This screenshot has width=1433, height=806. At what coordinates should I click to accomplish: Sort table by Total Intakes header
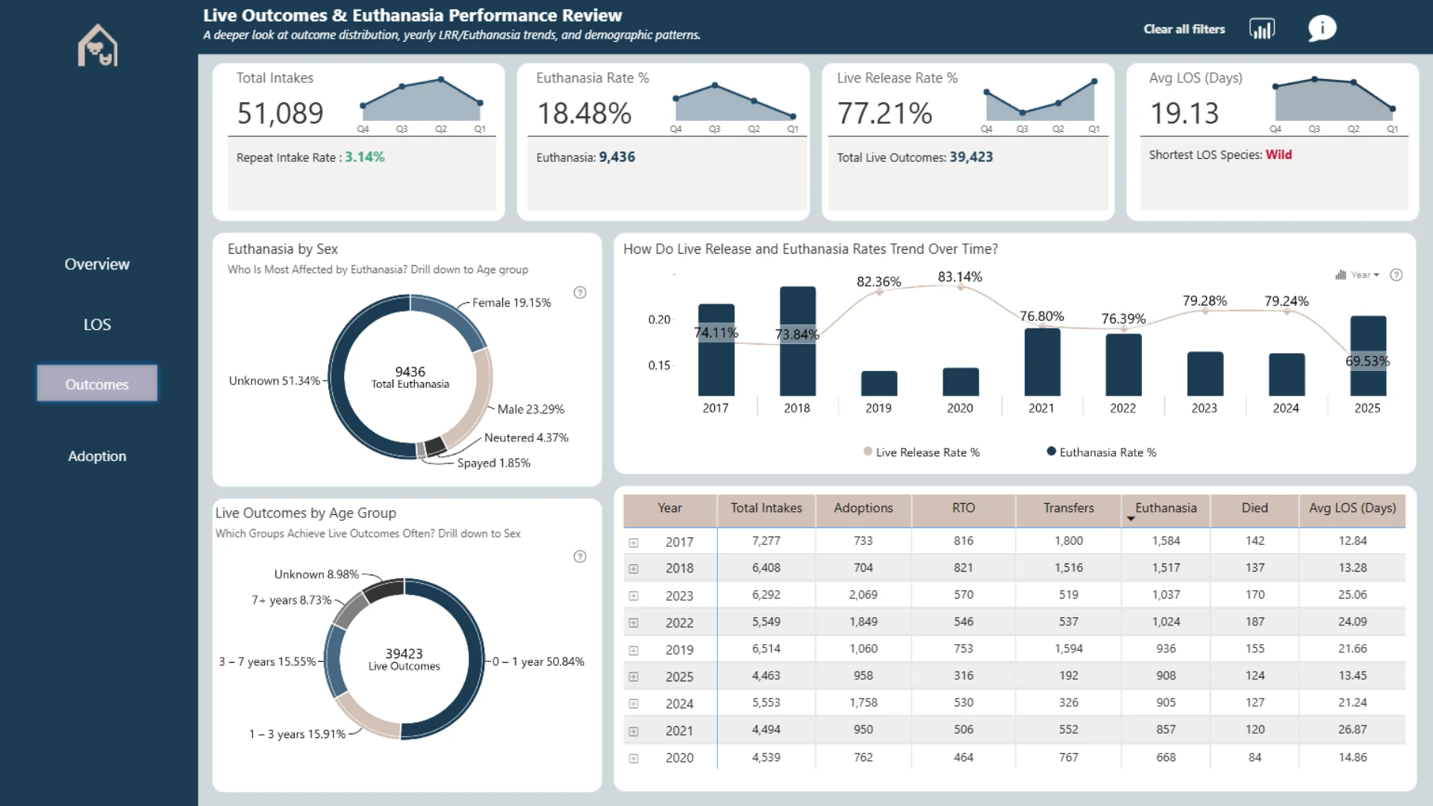(767, 508)
